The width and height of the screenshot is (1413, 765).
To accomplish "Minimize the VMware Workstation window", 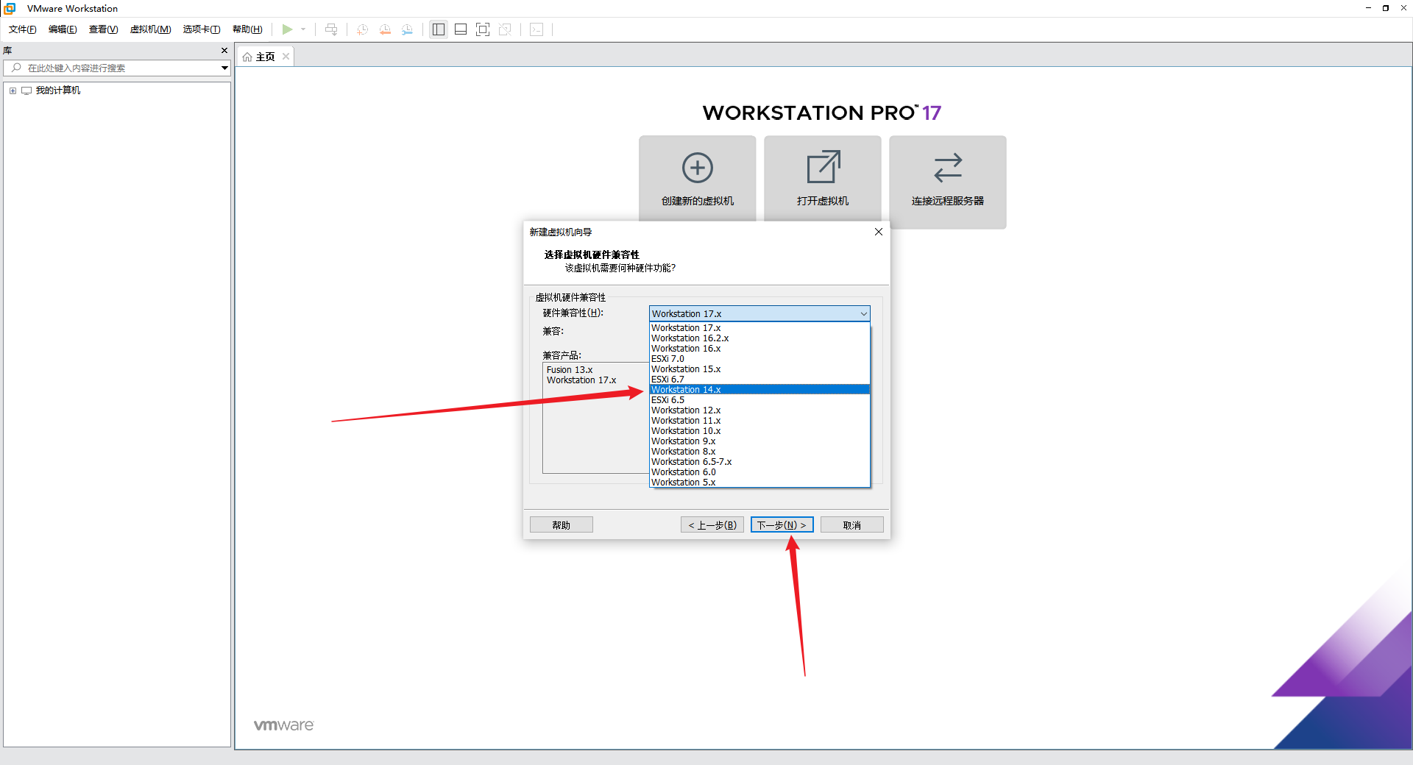I will 1368,8.
